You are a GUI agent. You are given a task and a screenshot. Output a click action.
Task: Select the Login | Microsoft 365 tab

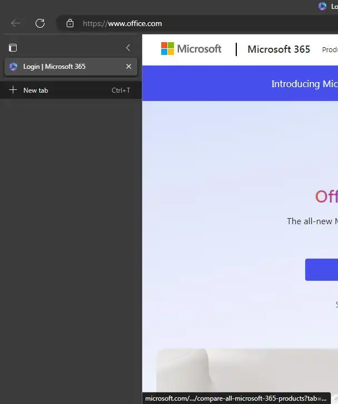(x=71, y=67)
